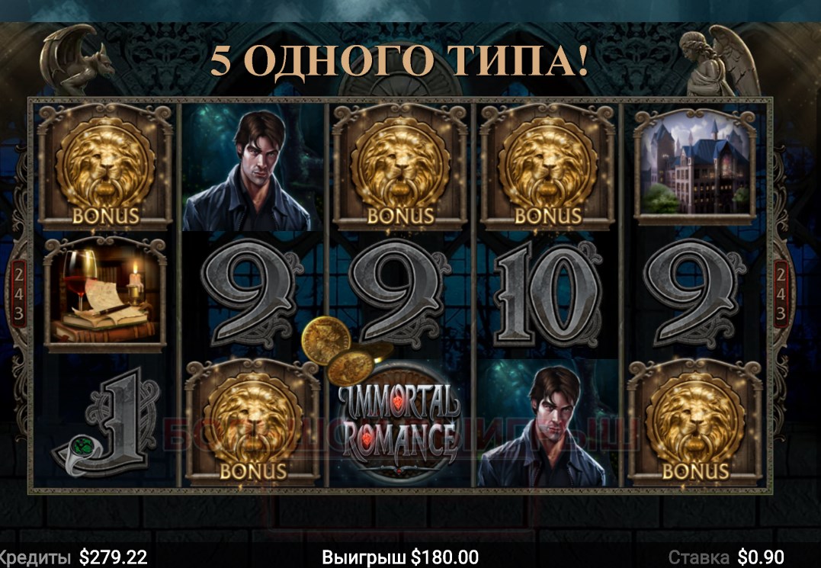Click the 9 symbol on reel three
Screen dimensions: 821x568
click(400, 295)
